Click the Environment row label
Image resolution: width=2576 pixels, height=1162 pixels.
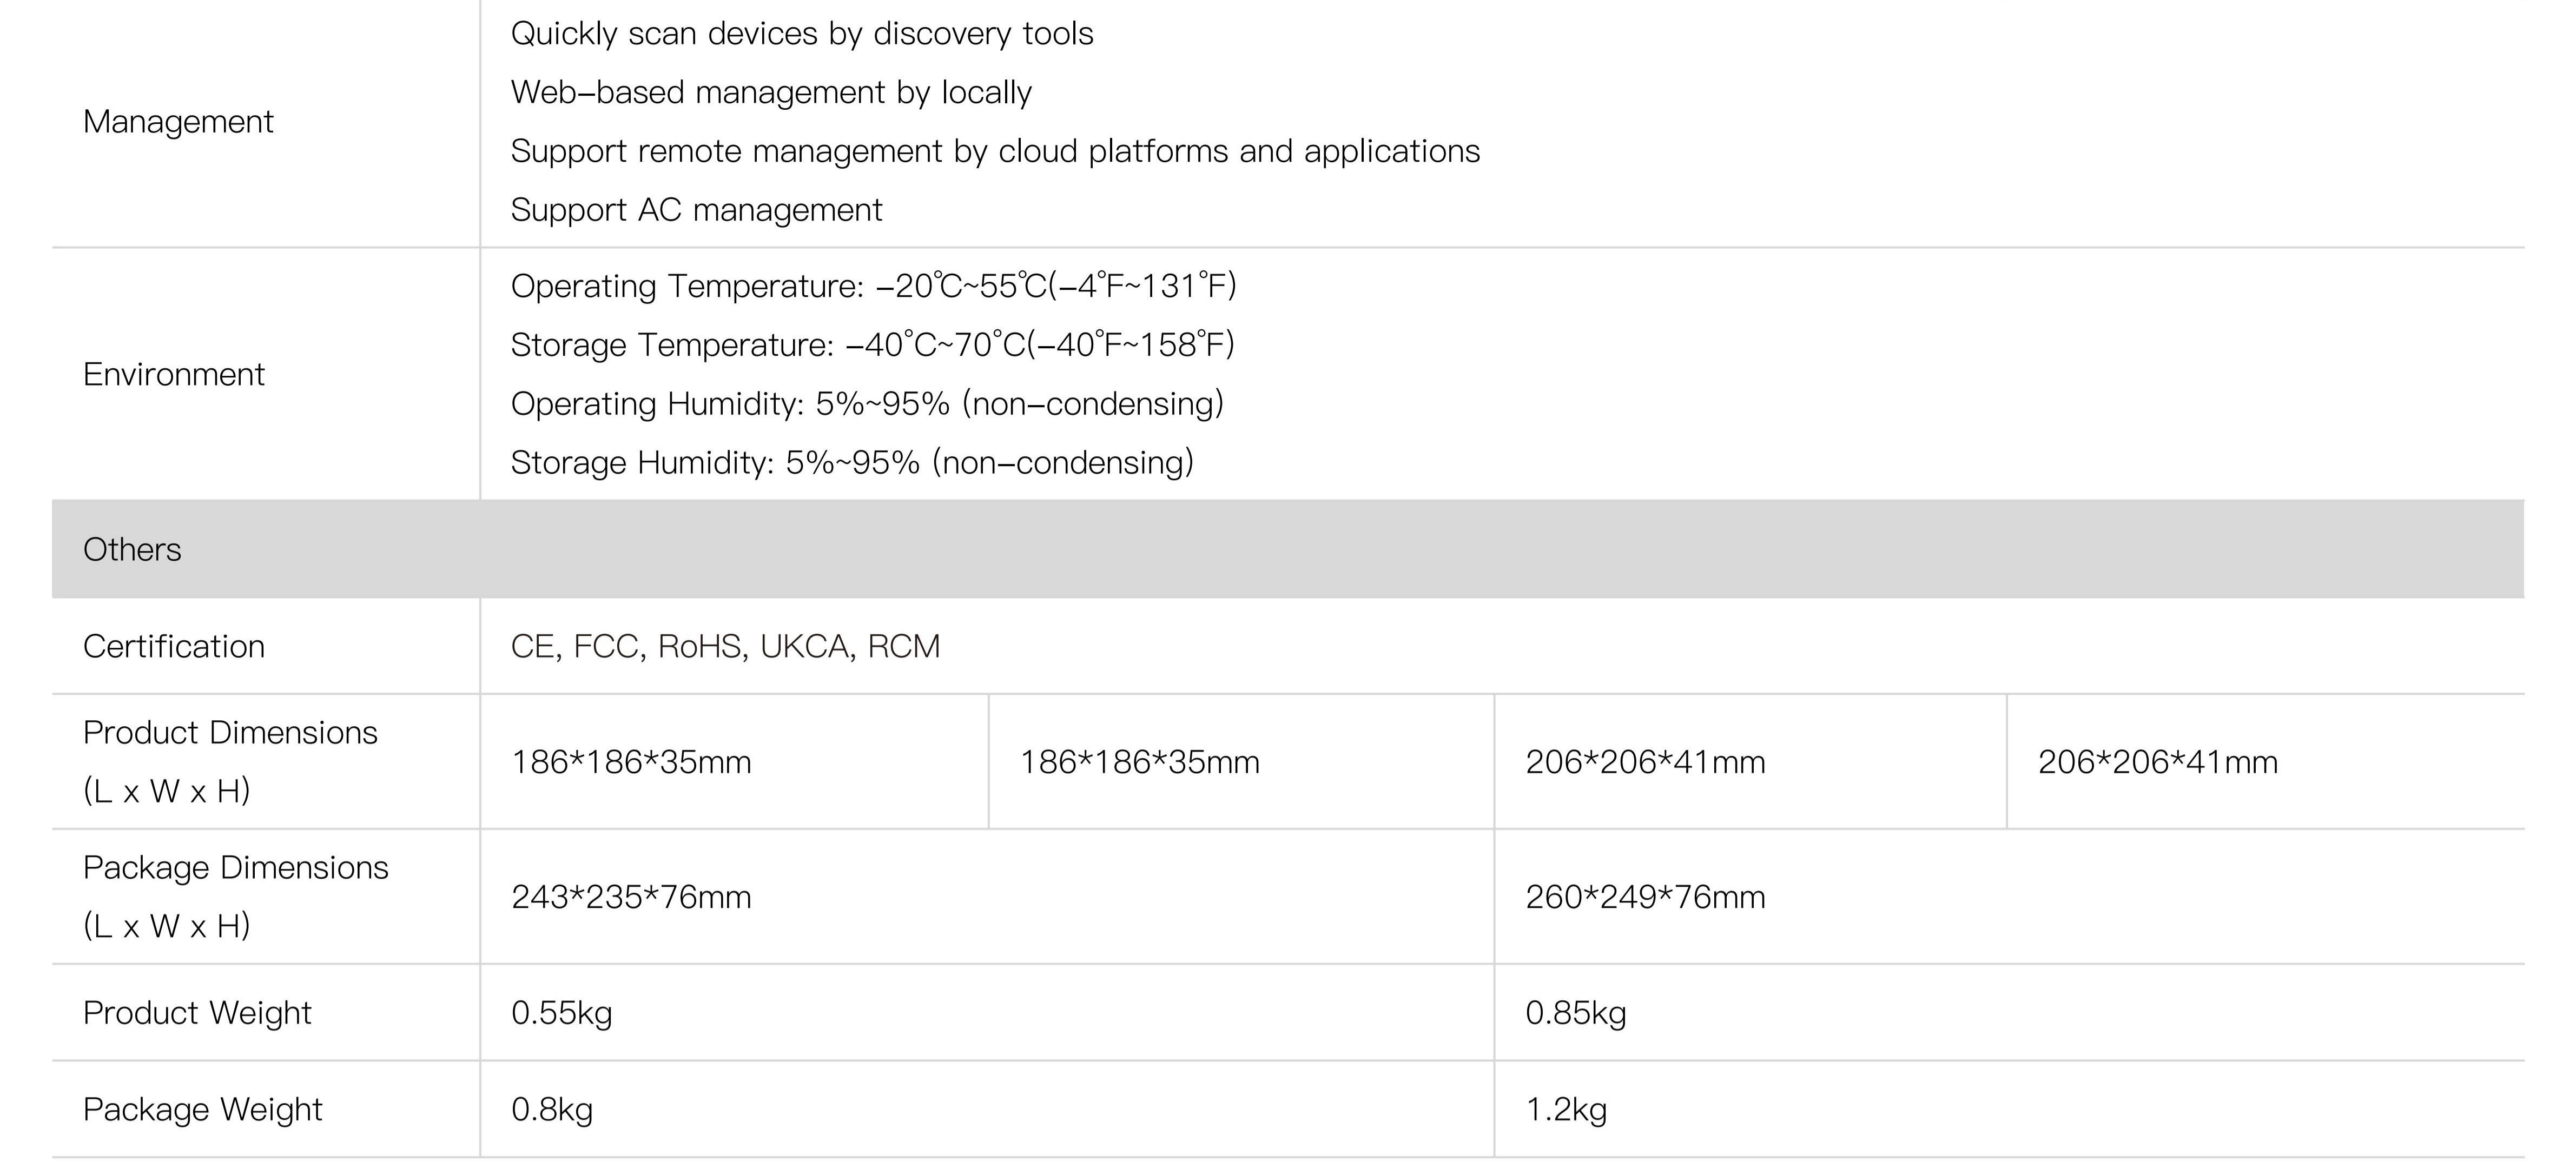pos(173,375)
